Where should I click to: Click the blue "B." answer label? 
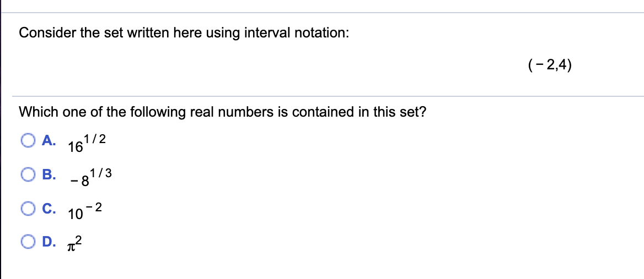(x=49, y=175)
